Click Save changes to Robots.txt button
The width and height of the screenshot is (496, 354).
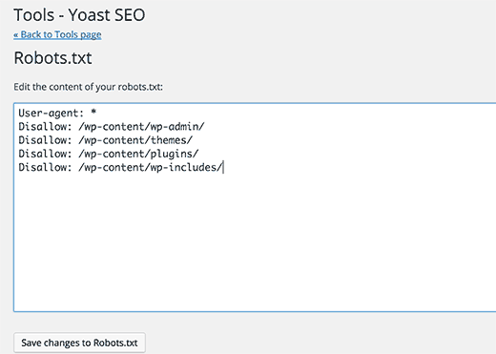pyautogui.click(x=79, y=343)
